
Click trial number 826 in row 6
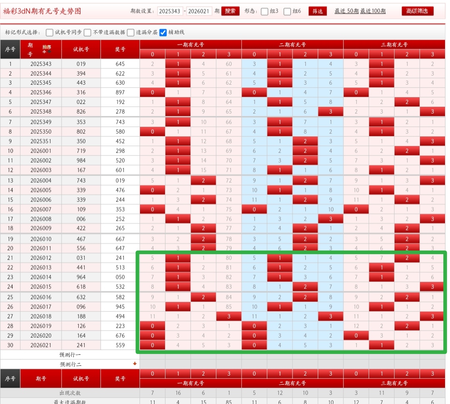[81, 111]
